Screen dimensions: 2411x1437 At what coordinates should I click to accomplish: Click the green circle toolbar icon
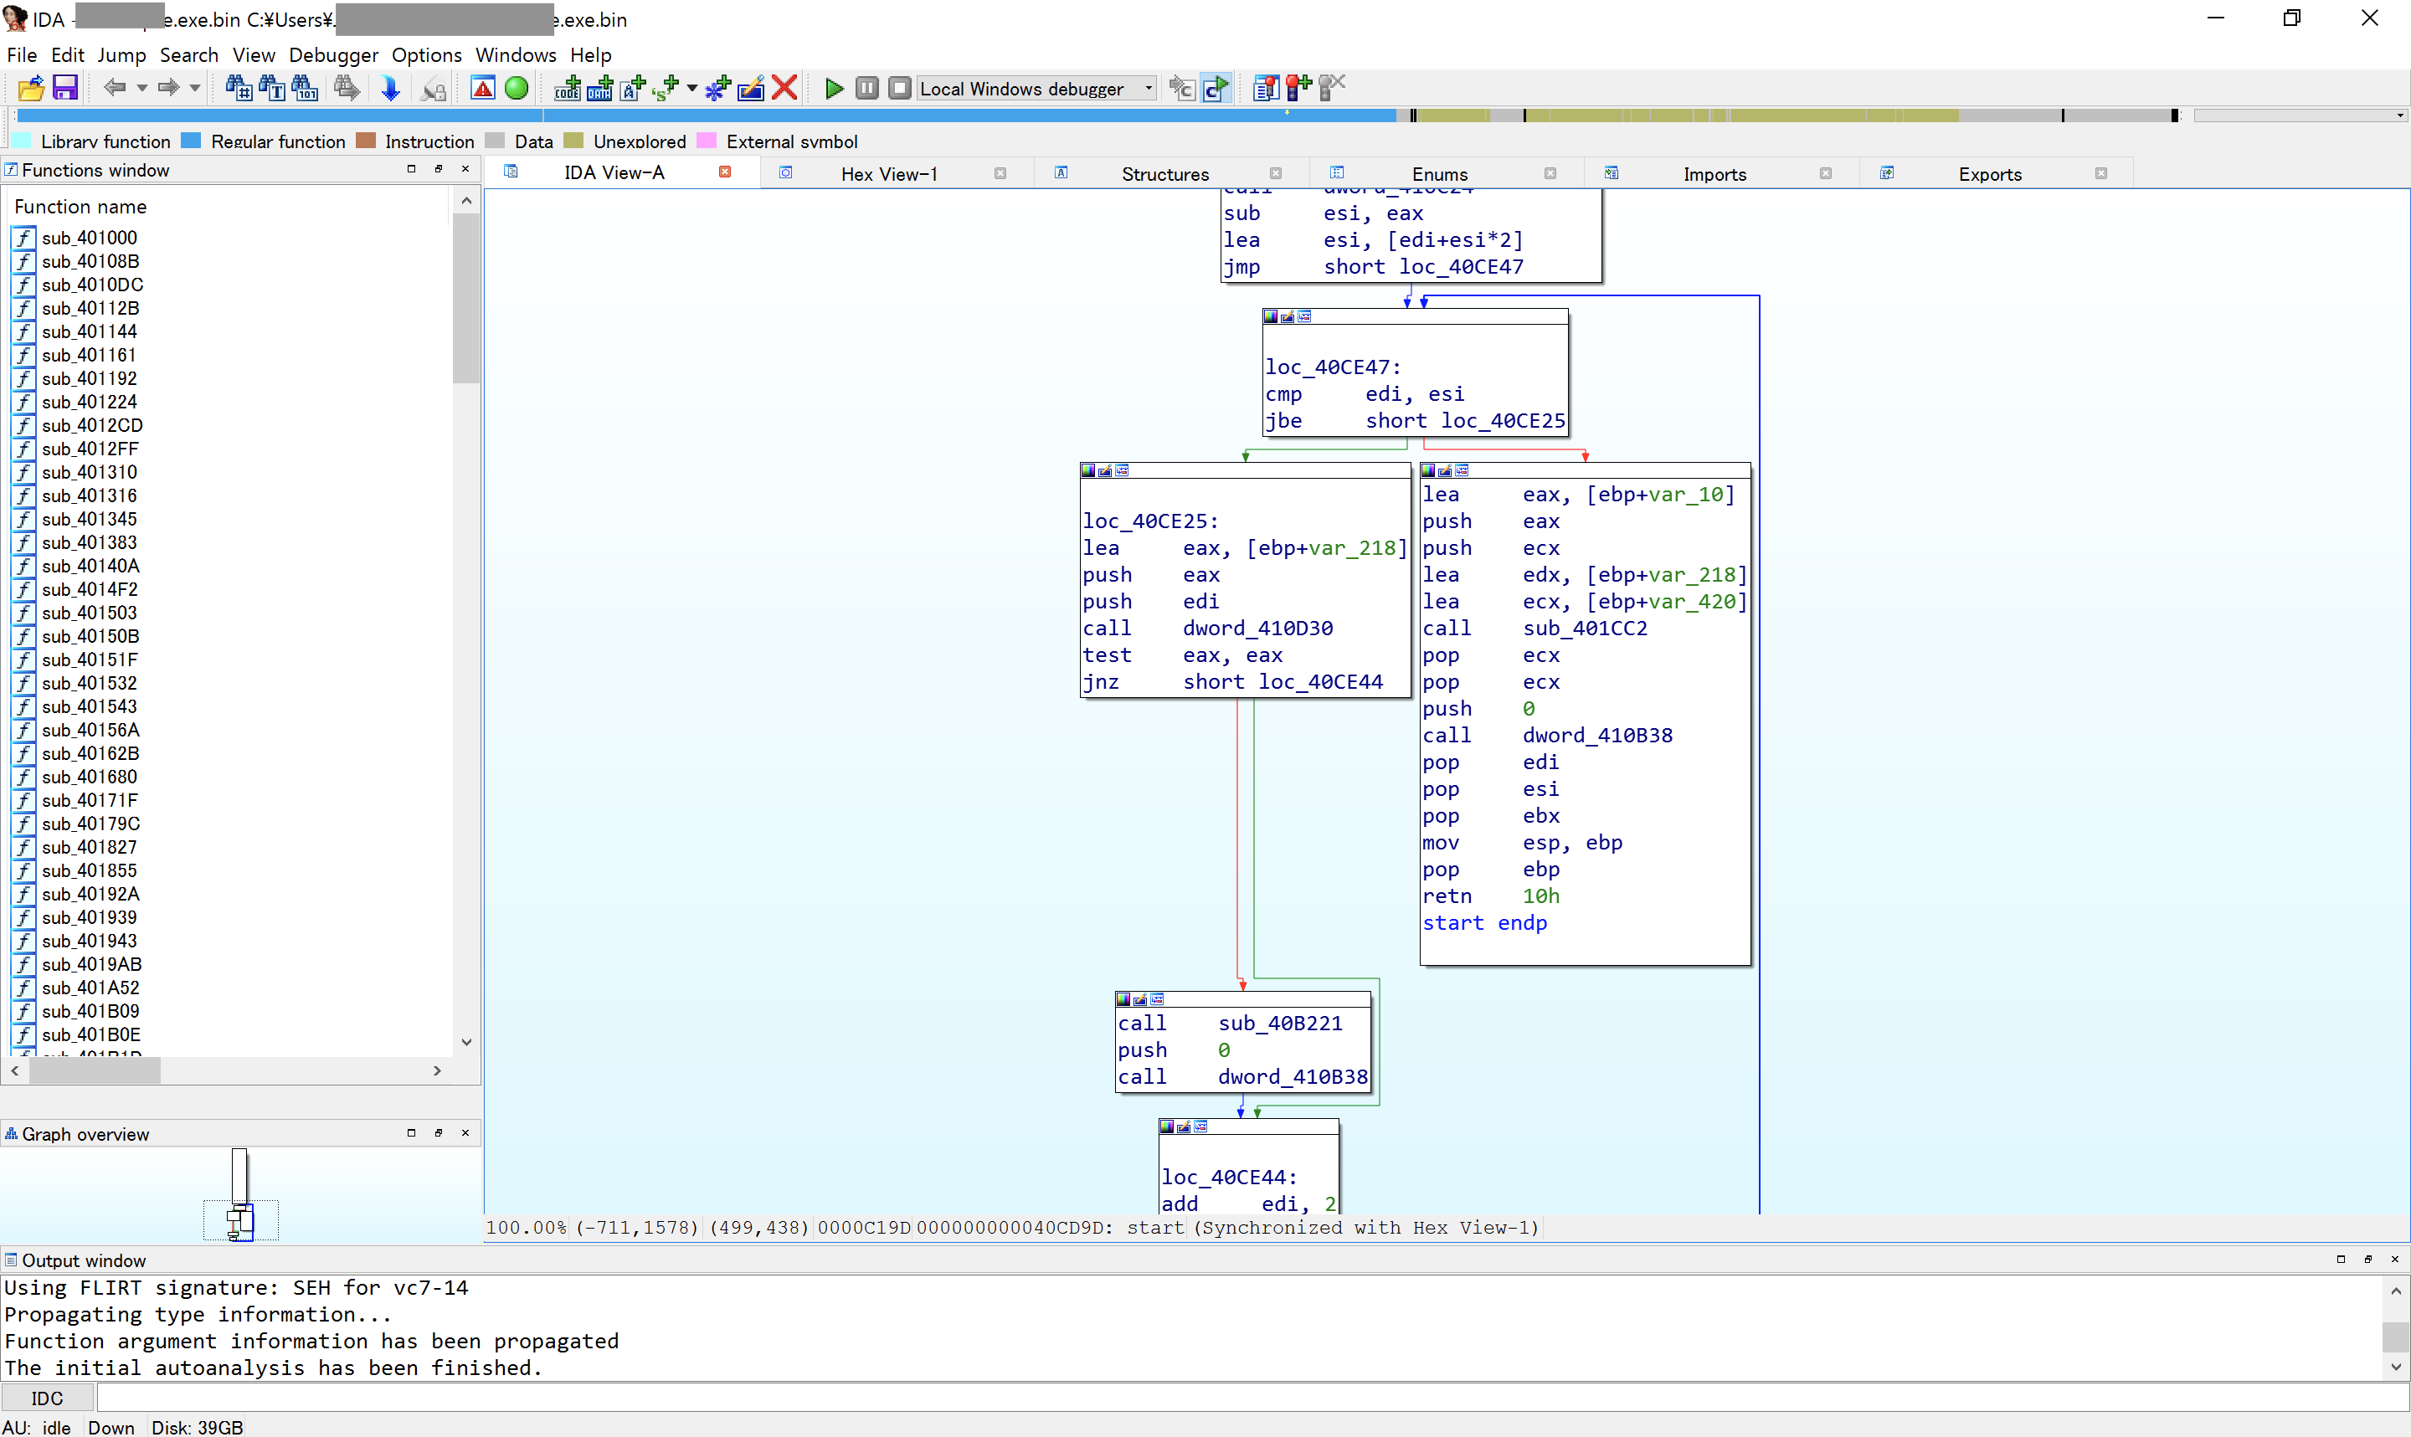point(517,89)
